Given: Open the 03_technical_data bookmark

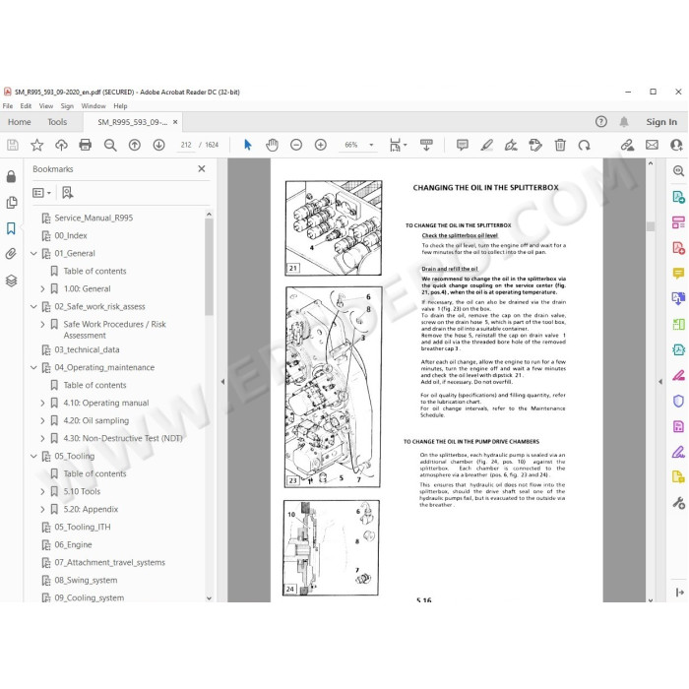Looking at the screenshot, I should click(x=87, y=349).
